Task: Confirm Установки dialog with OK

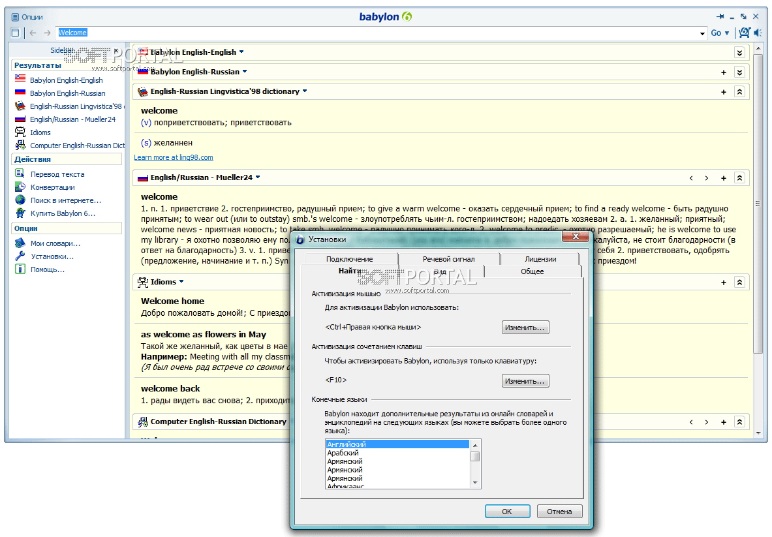Action: (507, 512)
